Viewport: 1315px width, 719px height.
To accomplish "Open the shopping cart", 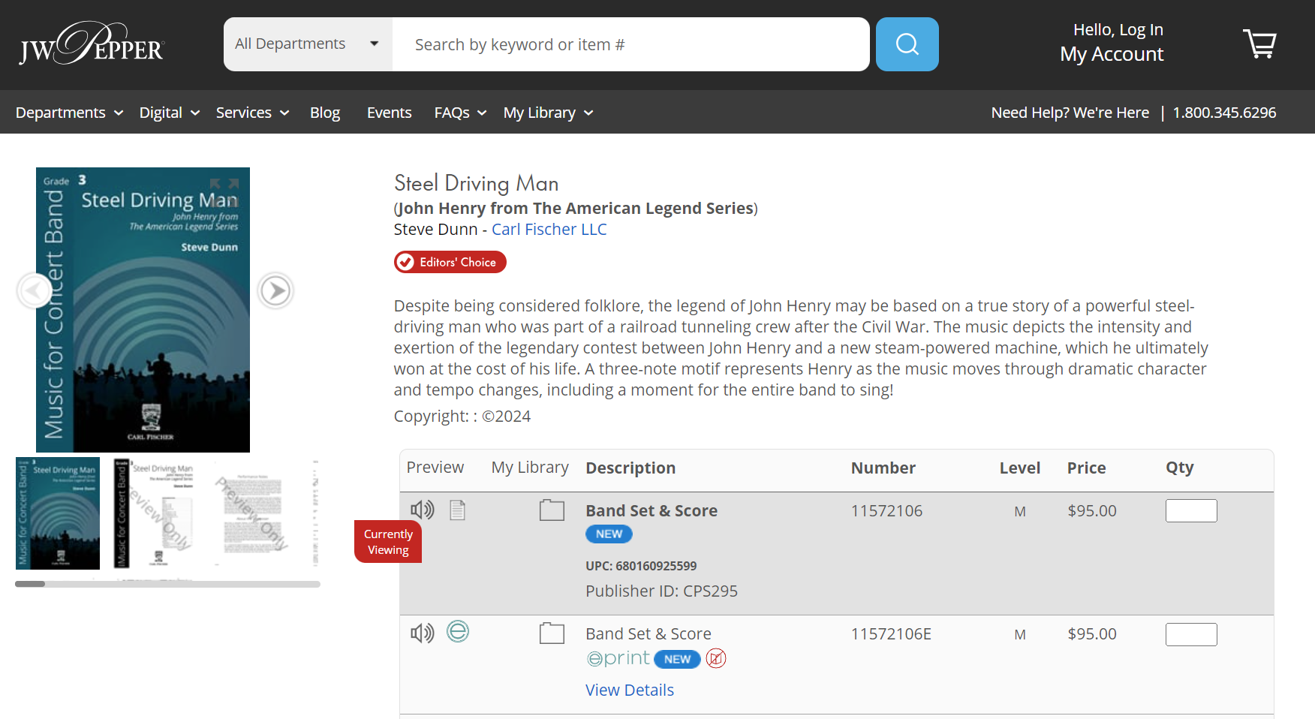I will (x=1259, y=44).
